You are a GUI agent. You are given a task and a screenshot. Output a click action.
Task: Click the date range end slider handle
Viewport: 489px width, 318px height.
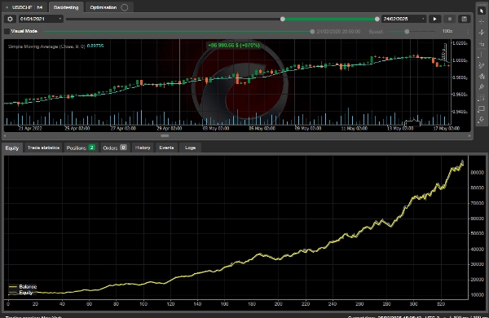point(377,19)
